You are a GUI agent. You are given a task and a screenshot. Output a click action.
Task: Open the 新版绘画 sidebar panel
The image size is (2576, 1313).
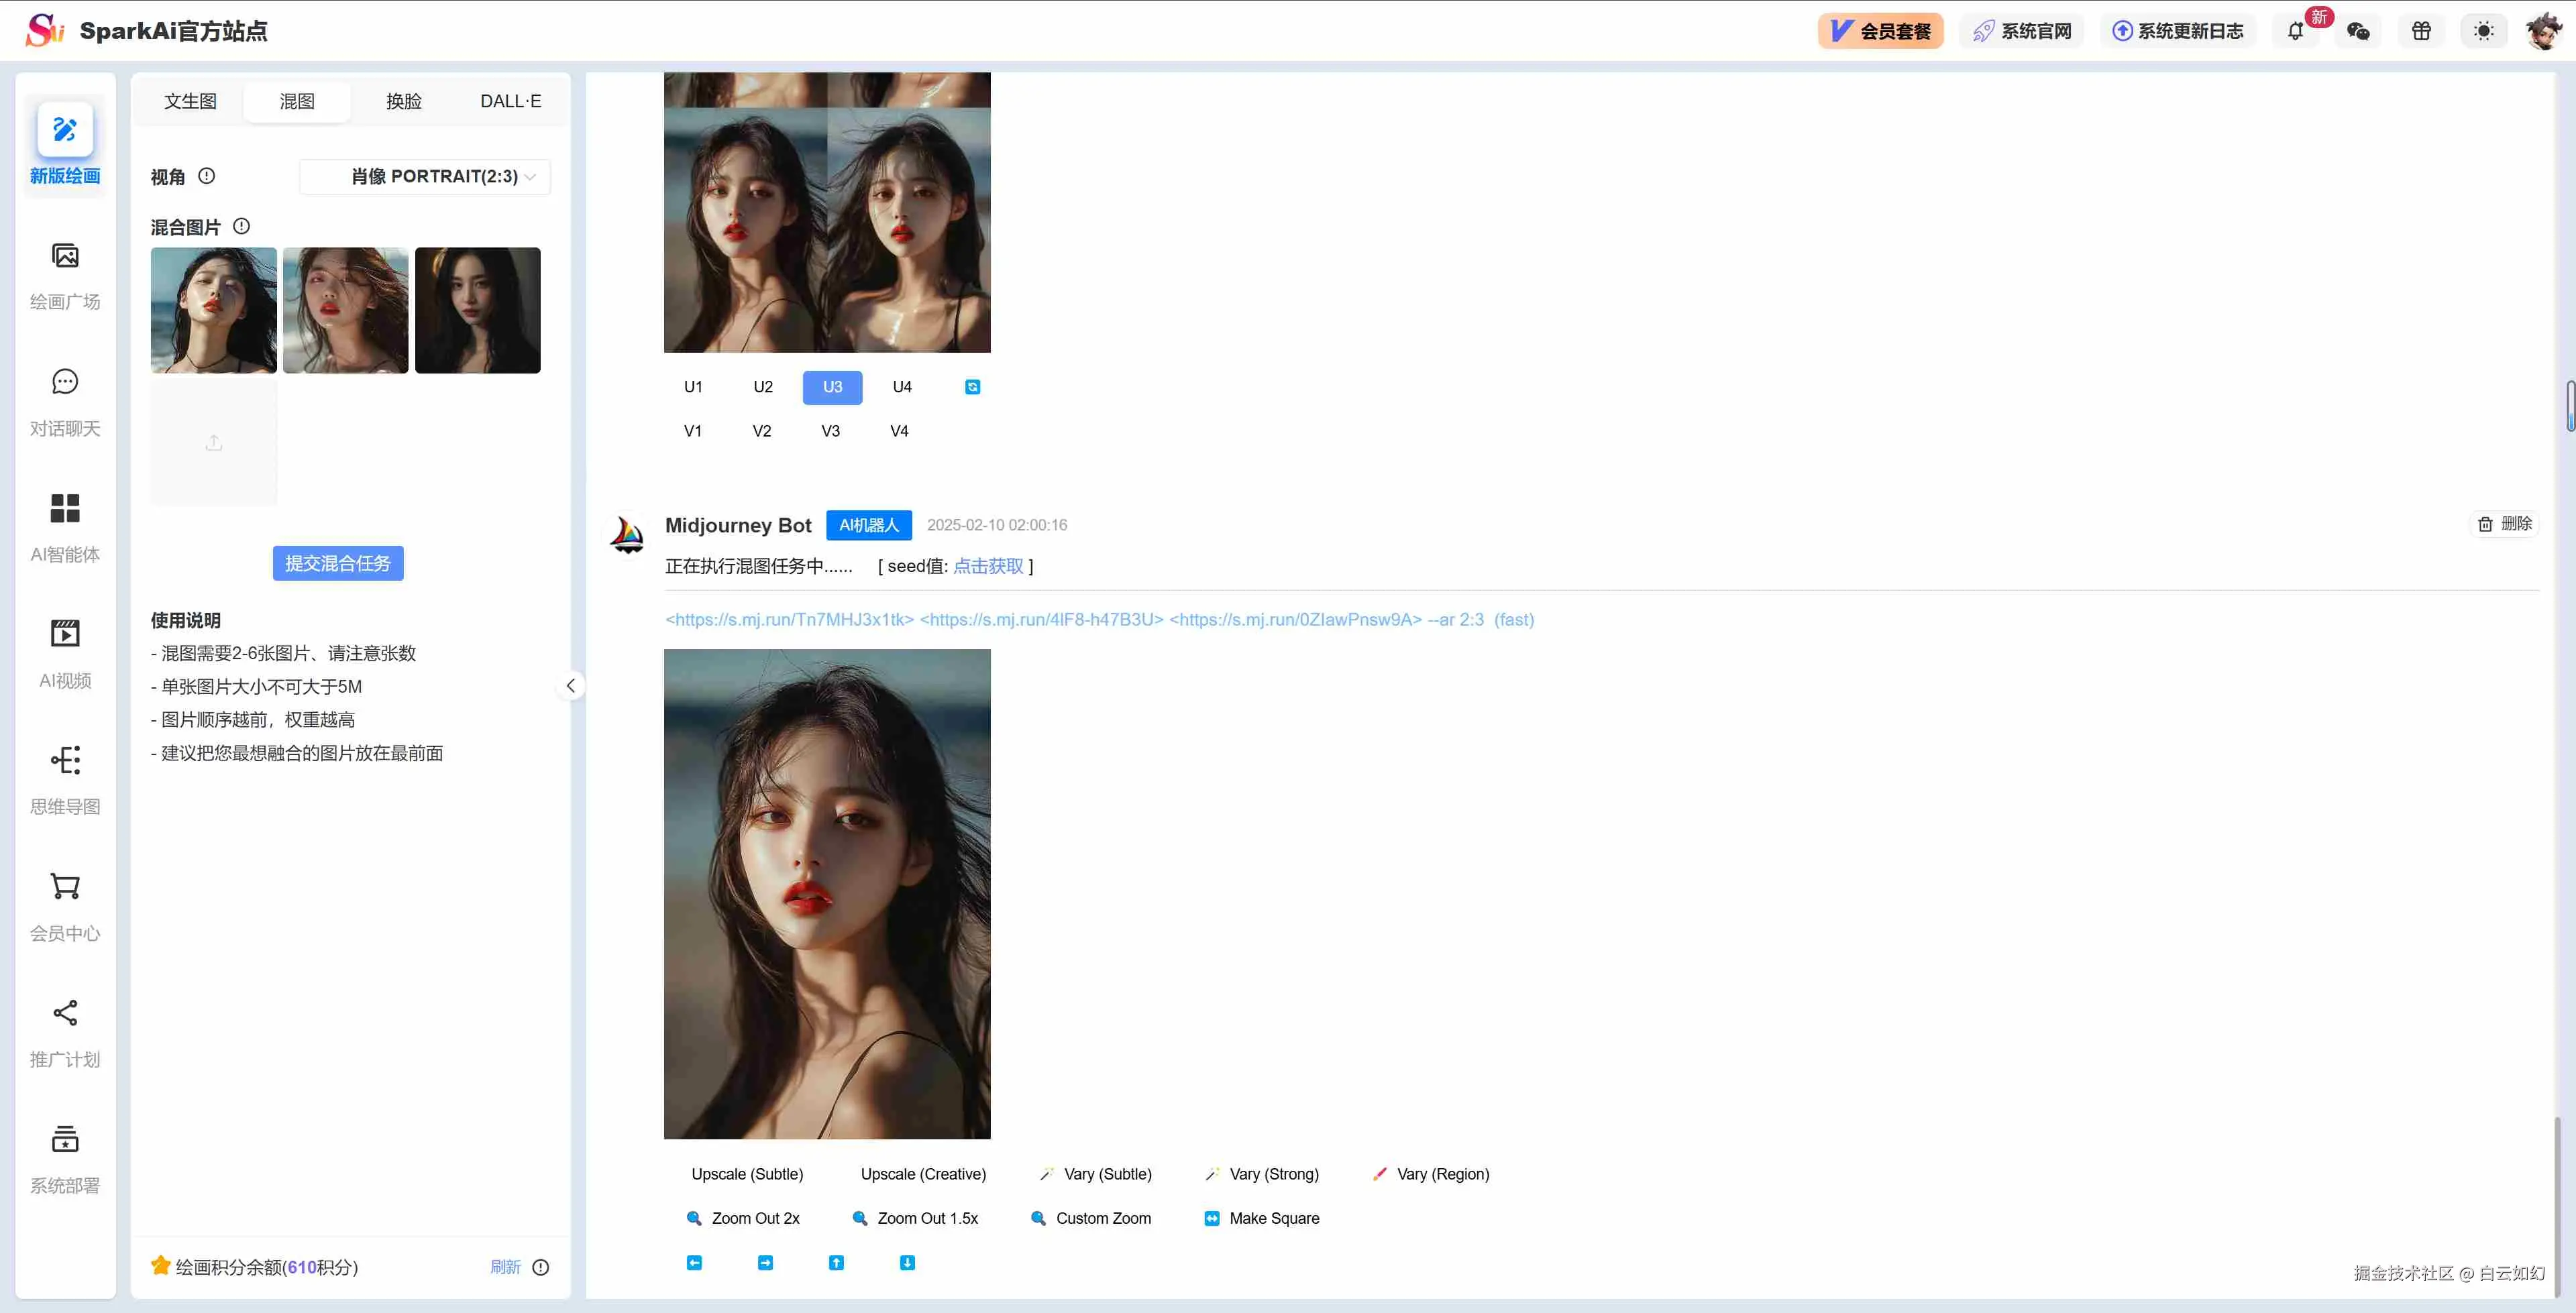64,144
